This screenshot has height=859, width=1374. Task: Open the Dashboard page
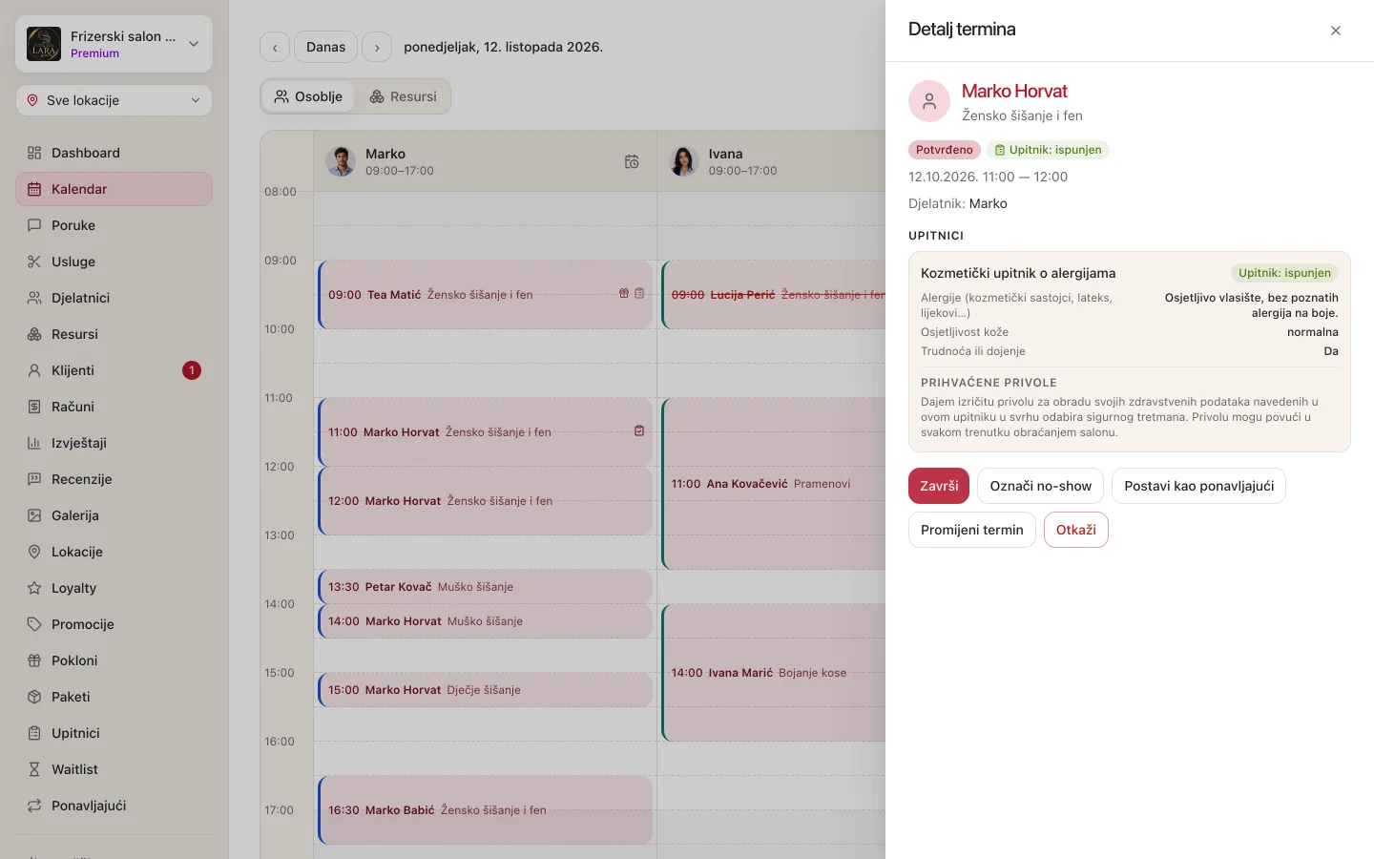click(114, 153)
